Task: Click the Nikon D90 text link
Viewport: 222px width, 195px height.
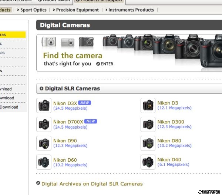Action: click(65, 141)
